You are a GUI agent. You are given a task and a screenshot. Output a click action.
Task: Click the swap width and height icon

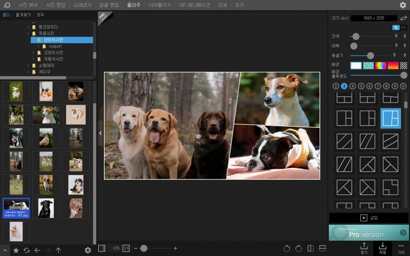click(x=403, y=18)
